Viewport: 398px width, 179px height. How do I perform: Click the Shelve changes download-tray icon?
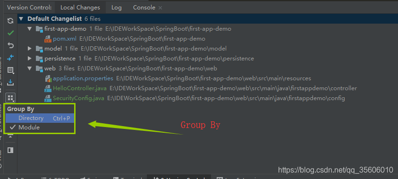pos(10,83)
